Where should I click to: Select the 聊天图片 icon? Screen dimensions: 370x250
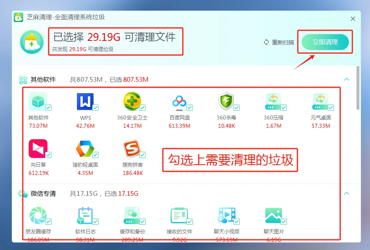273,215
